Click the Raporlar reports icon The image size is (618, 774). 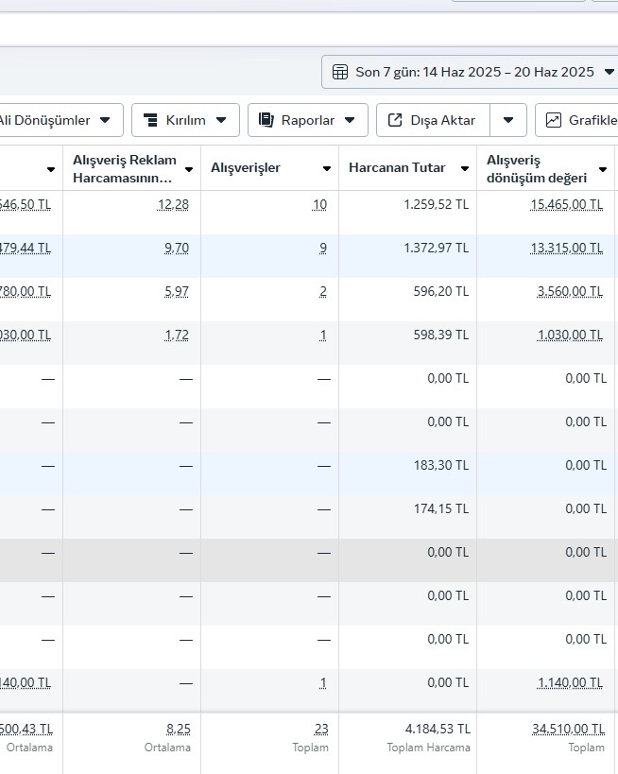click(x=266, y=120)
